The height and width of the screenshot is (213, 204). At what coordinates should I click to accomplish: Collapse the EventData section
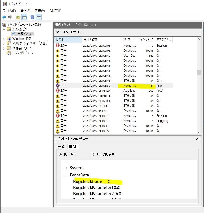coord(66,175)
